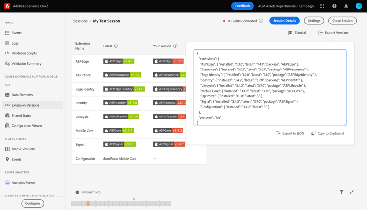The height and width of the screenshot is (210, 367).
Task: Click the collapse timeline arrows icon
Action: tap(351, 192)
